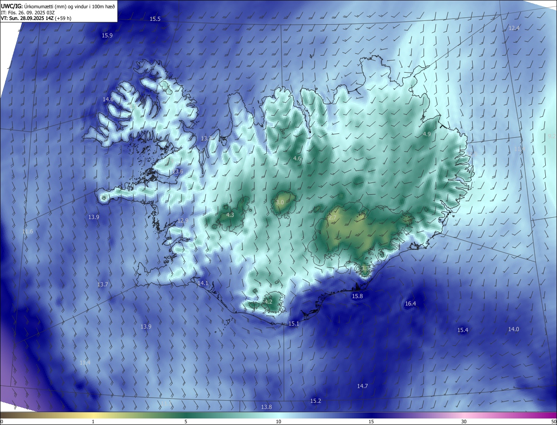The image size is (557, 425).
Task: Click the 13.7 value label
Action: pos(102,285)
